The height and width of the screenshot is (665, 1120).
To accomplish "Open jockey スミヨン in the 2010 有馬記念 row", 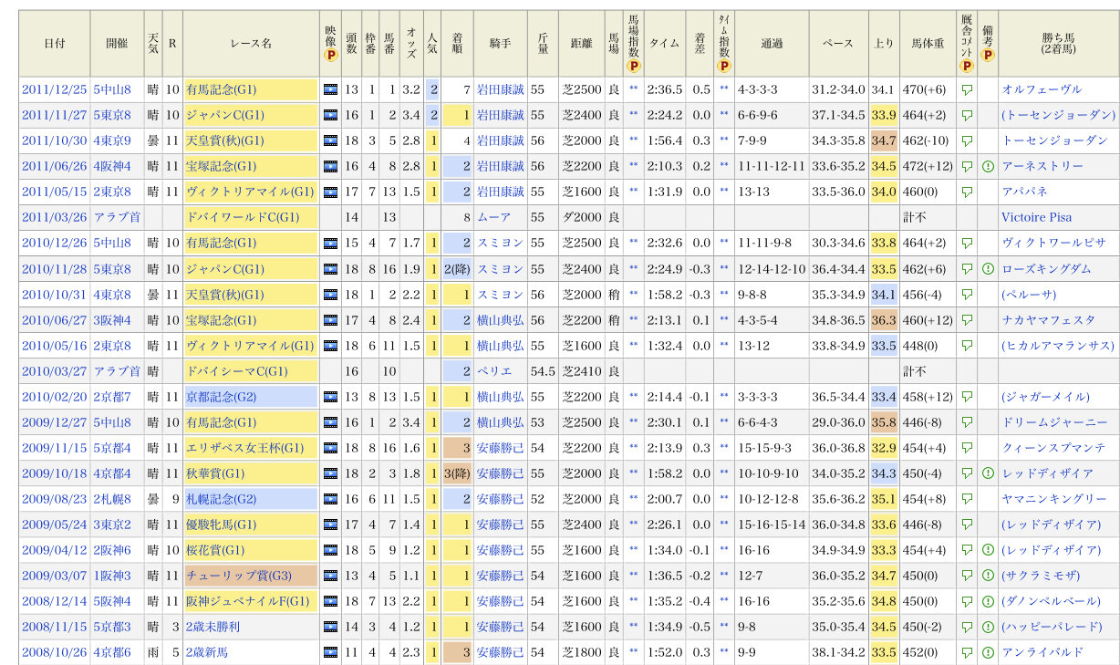I will pos(500,244).
